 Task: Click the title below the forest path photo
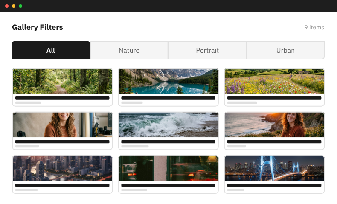(62, 98)
